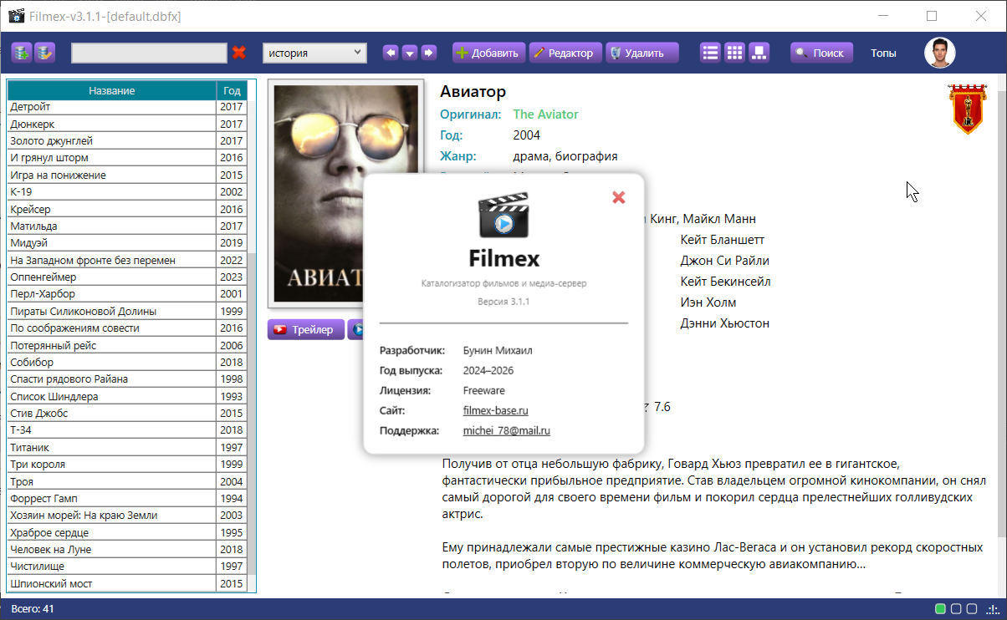Click the Добавить button
This screenshot has width=1007, height=620.
[x=489, y=53]
